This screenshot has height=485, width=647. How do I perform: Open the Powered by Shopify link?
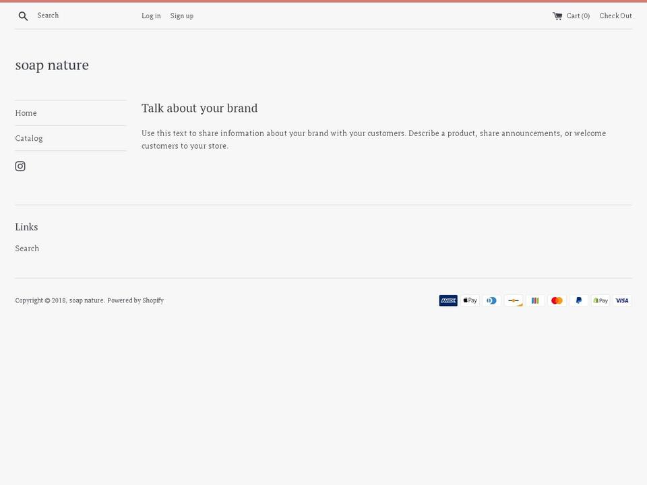click(x=135, y=300)
